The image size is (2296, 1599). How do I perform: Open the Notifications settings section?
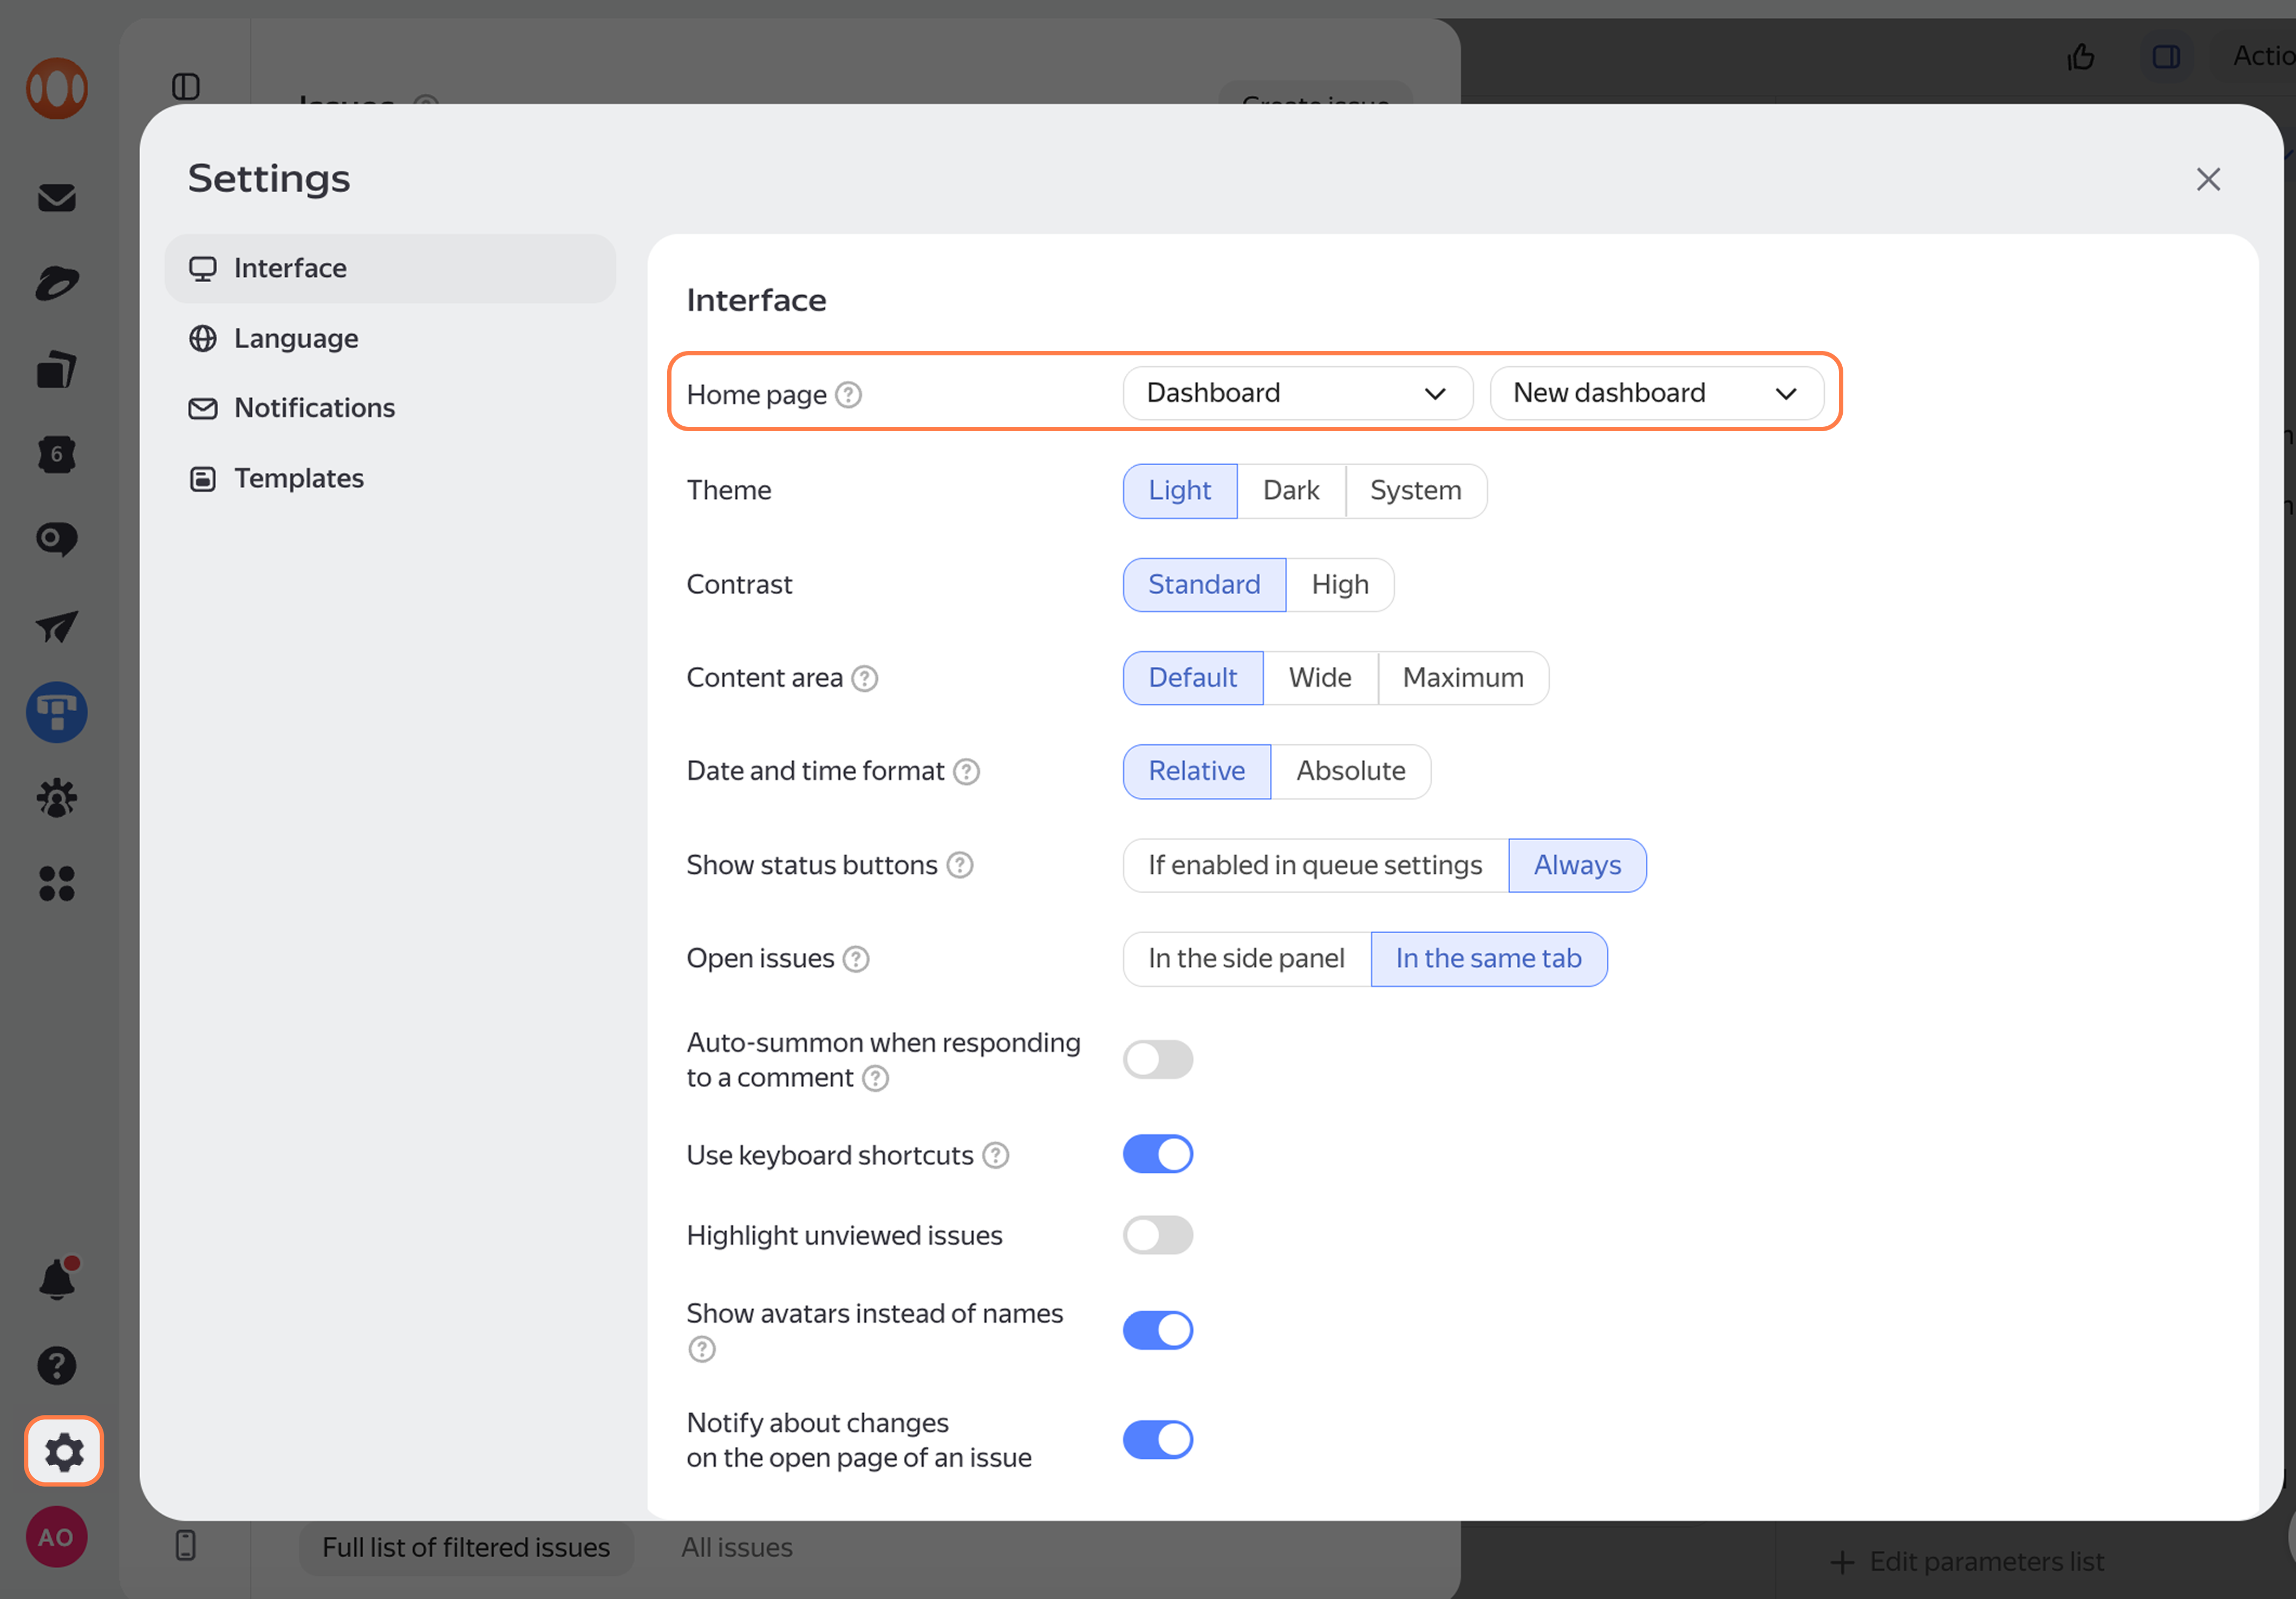[x=390, y=408]
